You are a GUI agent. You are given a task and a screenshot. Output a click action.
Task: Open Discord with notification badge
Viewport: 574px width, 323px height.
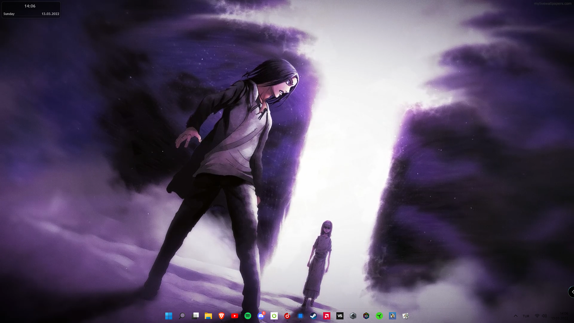261,316
